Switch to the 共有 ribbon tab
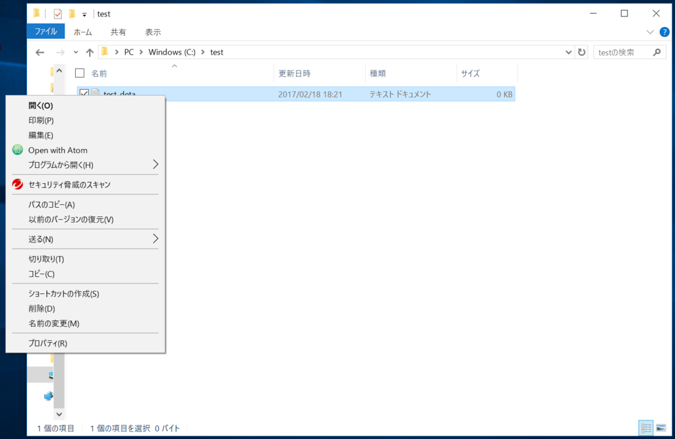 click(118, 32)
